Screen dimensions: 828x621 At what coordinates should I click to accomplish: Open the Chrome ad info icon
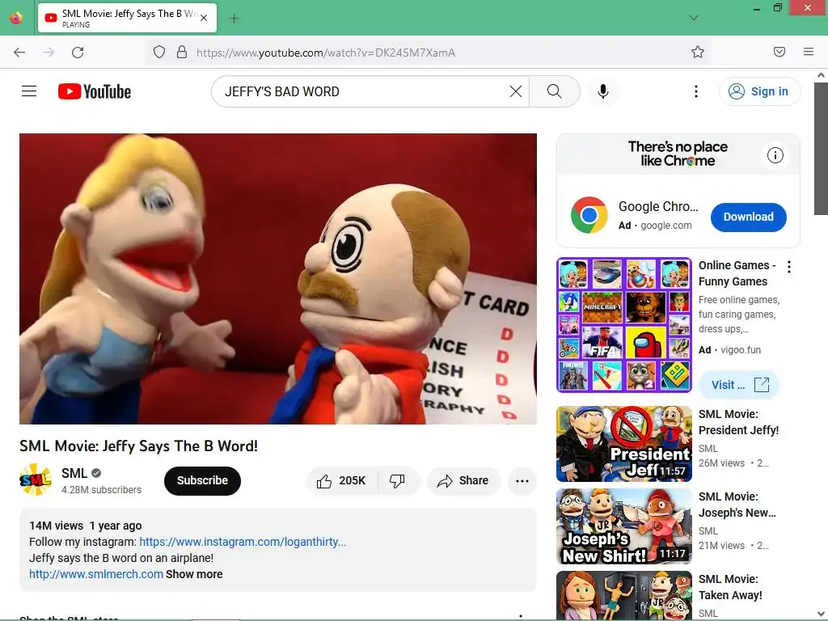[x=775, y=155]
